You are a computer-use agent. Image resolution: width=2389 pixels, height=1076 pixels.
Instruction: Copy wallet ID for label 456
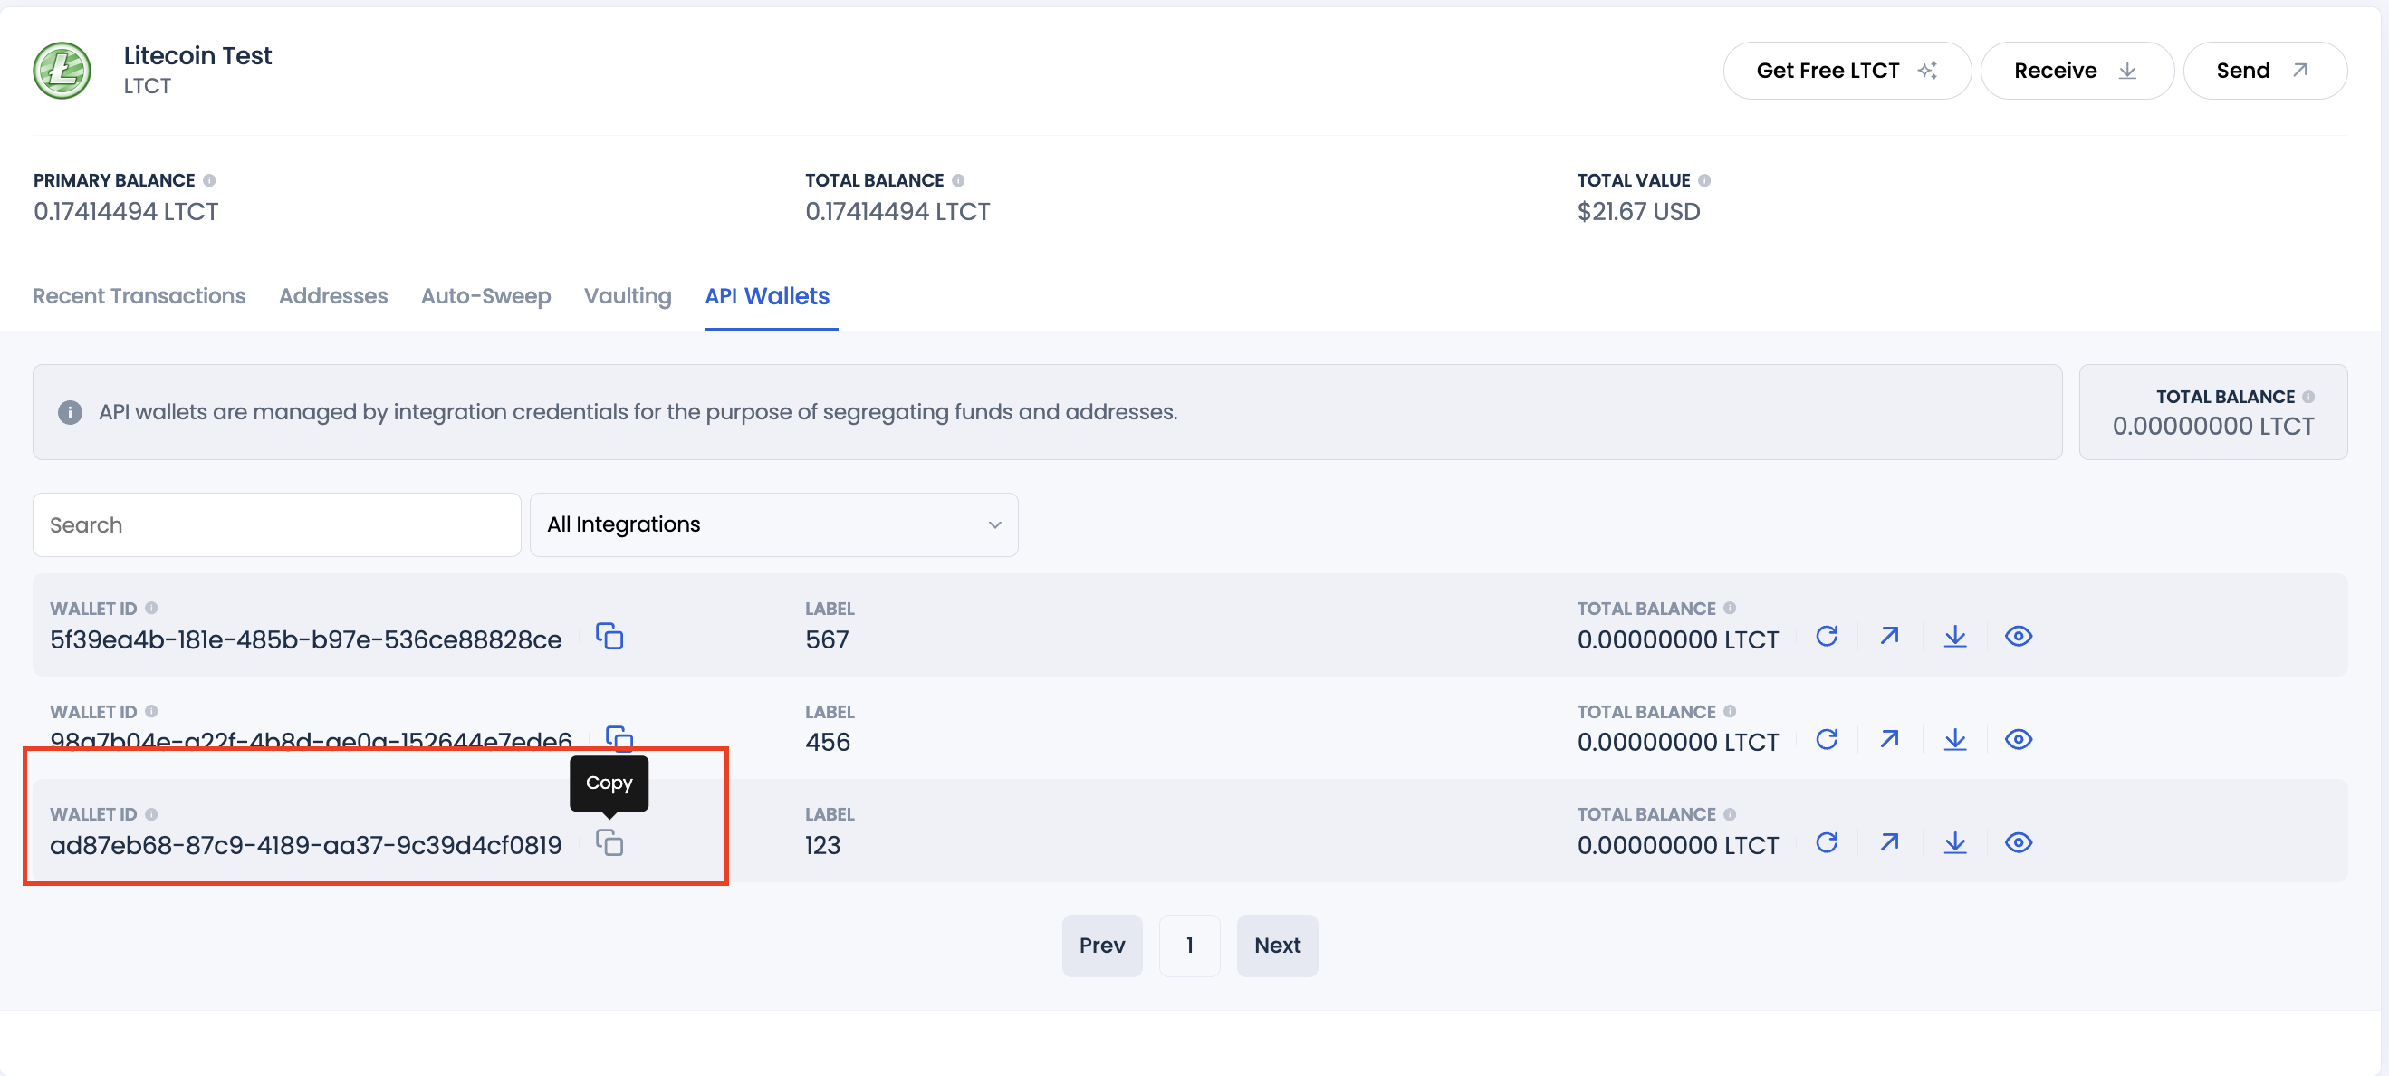619,739
